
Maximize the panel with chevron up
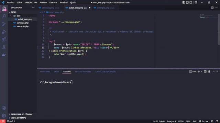pyautogui.click(x=213, y=71)
